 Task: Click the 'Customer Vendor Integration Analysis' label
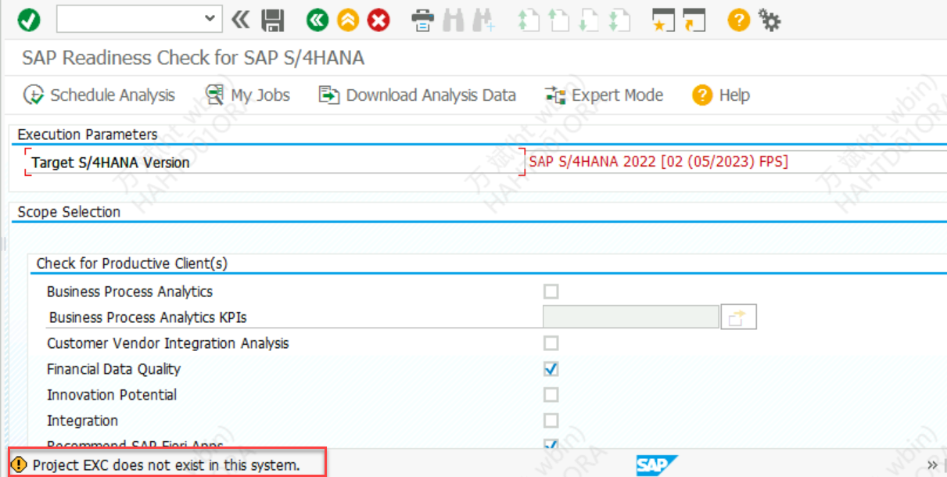pos(168,343)
